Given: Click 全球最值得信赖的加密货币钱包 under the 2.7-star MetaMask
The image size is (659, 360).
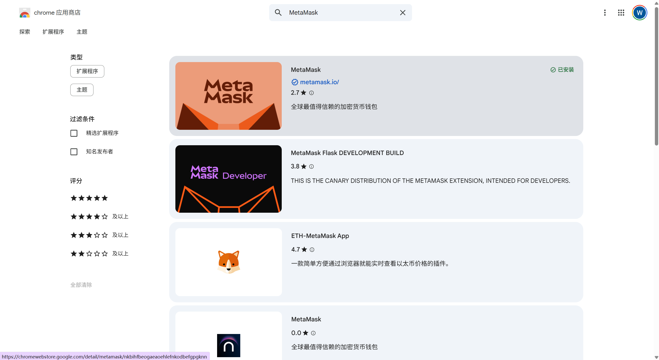Looking at the screenshot, I should point(334,107).
